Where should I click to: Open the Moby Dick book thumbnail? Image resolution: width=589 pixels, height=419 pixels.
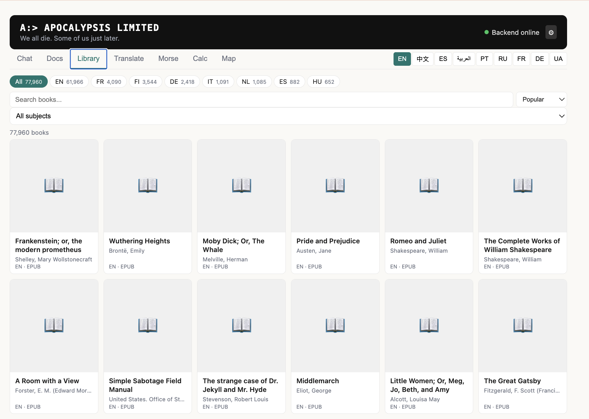241,185
